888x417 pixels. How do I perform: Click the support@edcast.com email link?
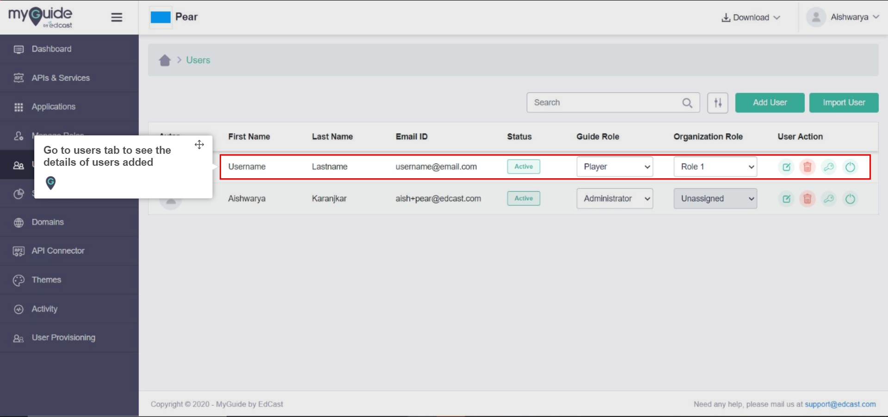tap(840, 405)
